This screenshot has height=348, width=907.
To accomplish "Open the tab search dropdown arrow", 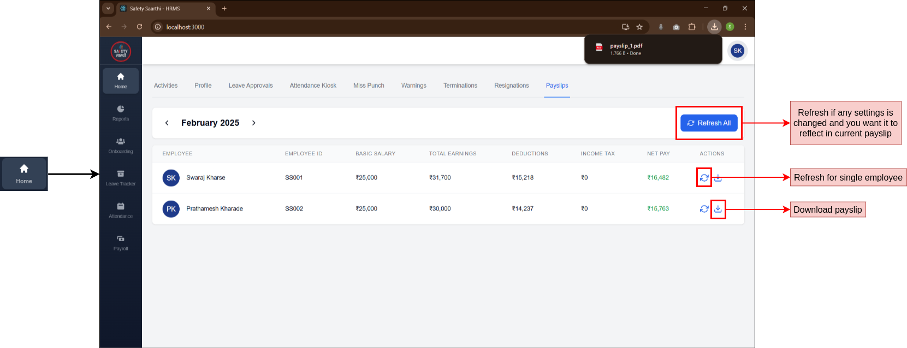I will 108,8.
